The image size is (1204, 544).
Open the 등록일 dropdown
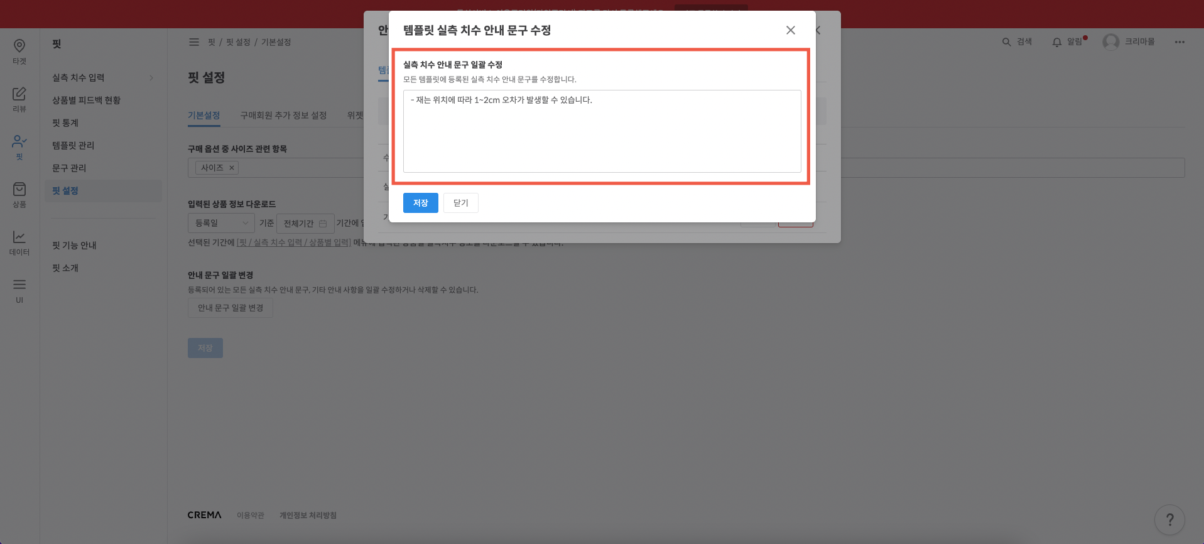[x=221, y=223]
